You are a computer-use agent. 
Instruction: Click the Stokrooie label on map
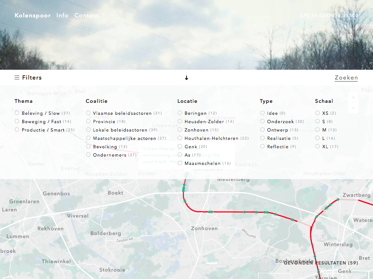pos(112,270)
